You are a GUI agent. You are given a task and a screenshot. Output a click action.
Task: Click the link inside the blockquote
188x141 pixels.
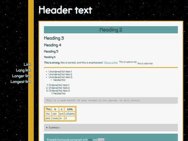pyautogui.click(x=90, y=140)
